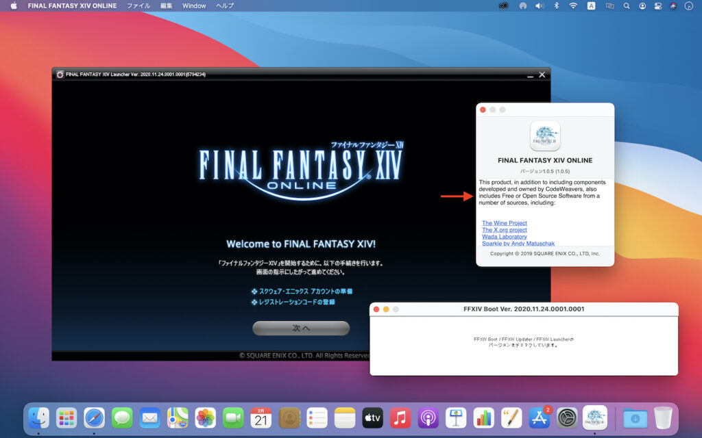Click the FFXIV app icon in the About window
The height and width of the screenshot is (438, 702).
tap(545, 136)
